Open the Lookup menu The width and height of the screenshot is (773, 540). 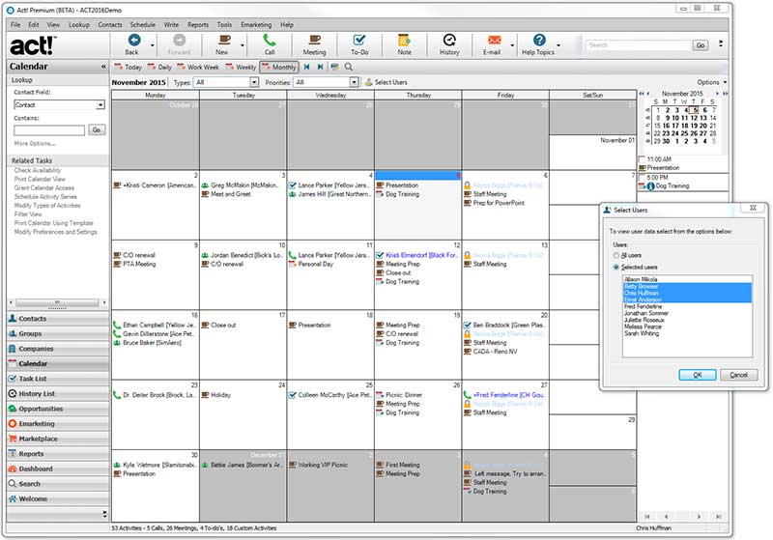click(79, 25)
